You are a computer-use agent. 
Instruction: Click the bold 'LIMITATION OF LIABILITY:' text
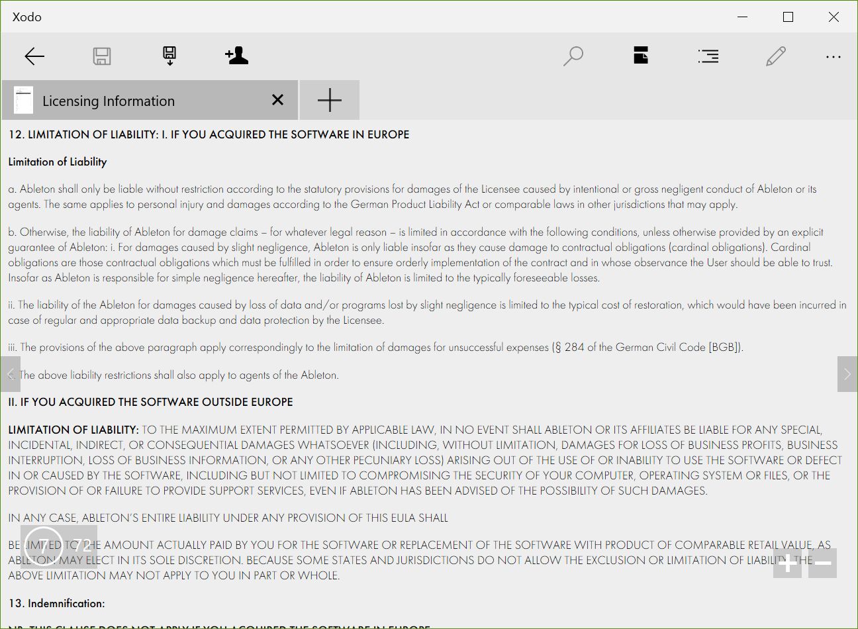coord(73,430)
